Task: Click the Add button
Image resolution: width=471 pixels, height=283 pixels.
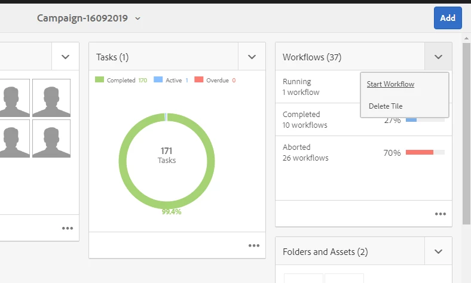Action: tap(448, 18)
